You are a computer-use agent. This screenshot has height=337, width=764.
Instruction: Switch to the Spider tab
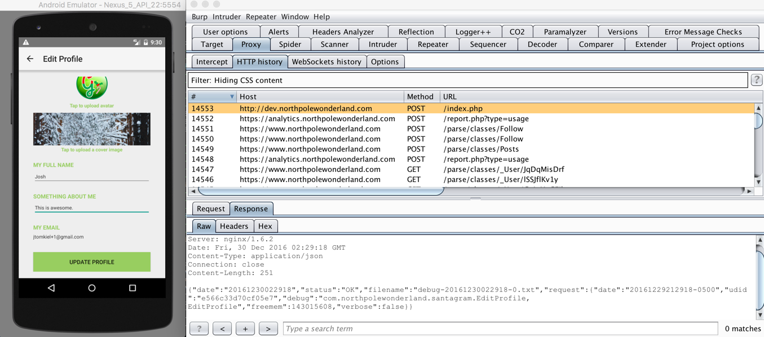coord(290,44)
